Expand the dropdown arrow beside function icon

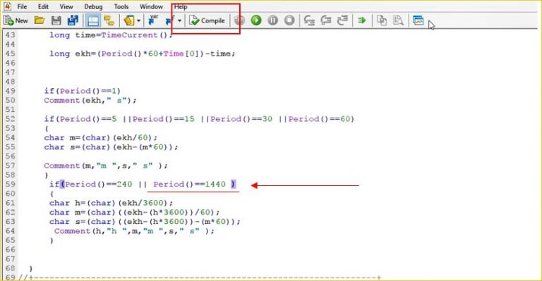180,20
